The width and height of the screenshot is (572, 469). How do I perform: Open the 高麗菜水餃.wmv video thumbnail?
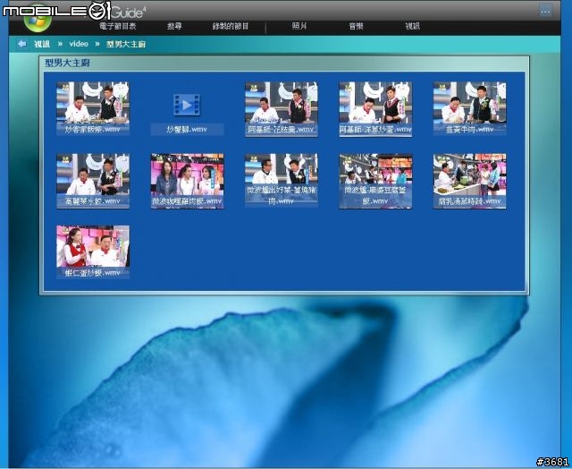(x=93, y=181)
